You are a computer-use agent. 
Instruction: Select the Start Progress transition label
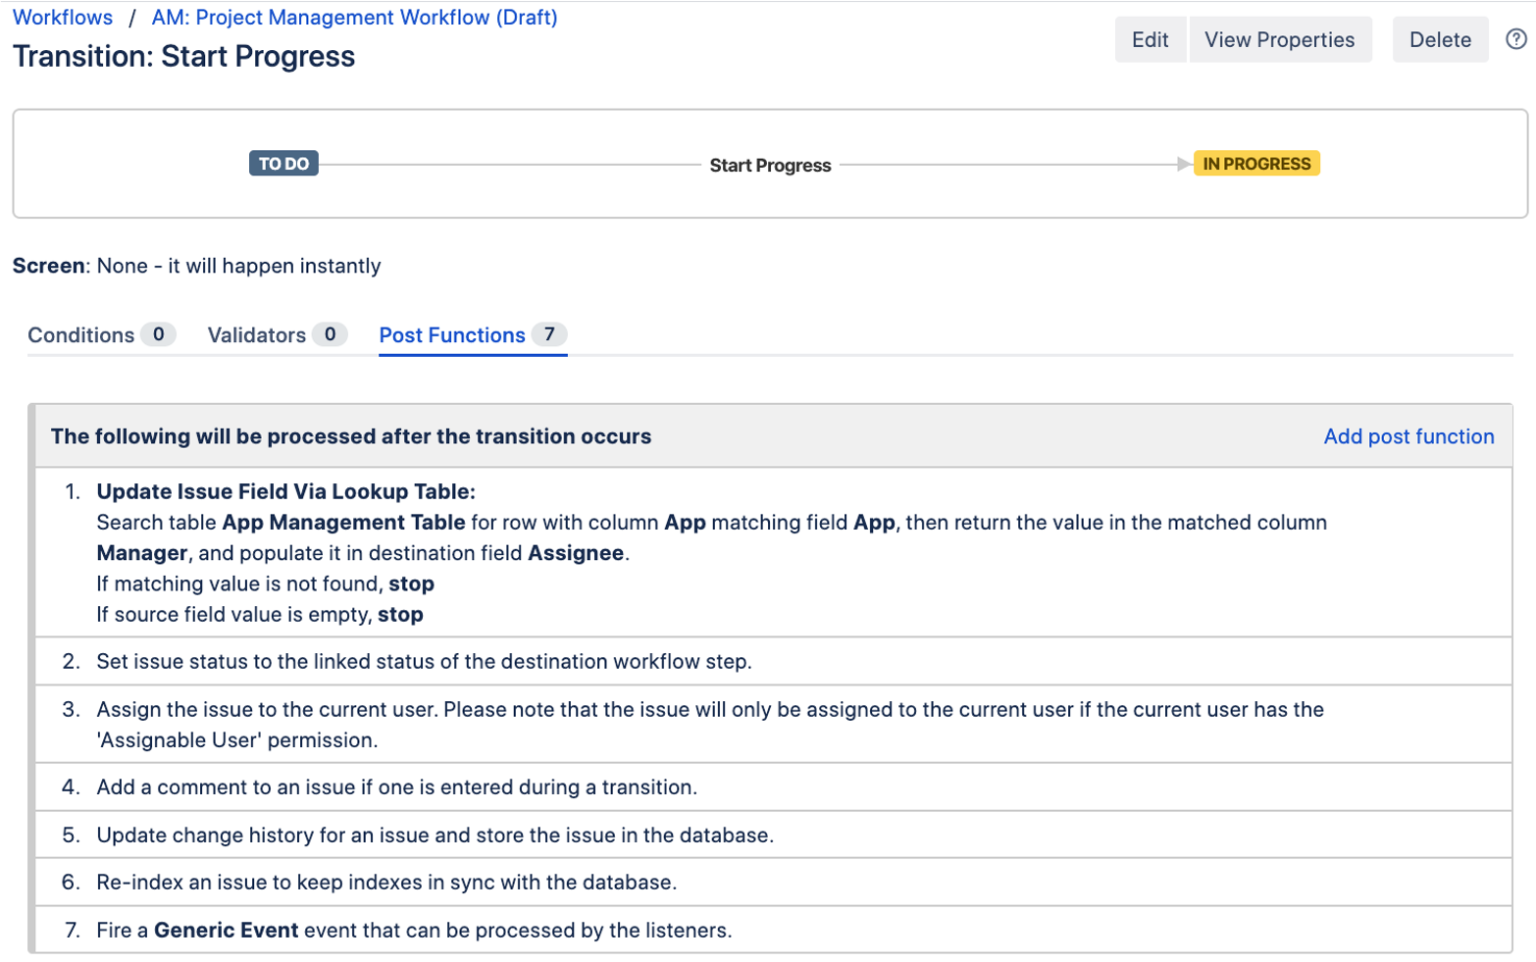pyautogui.click(x=770, y=166)
